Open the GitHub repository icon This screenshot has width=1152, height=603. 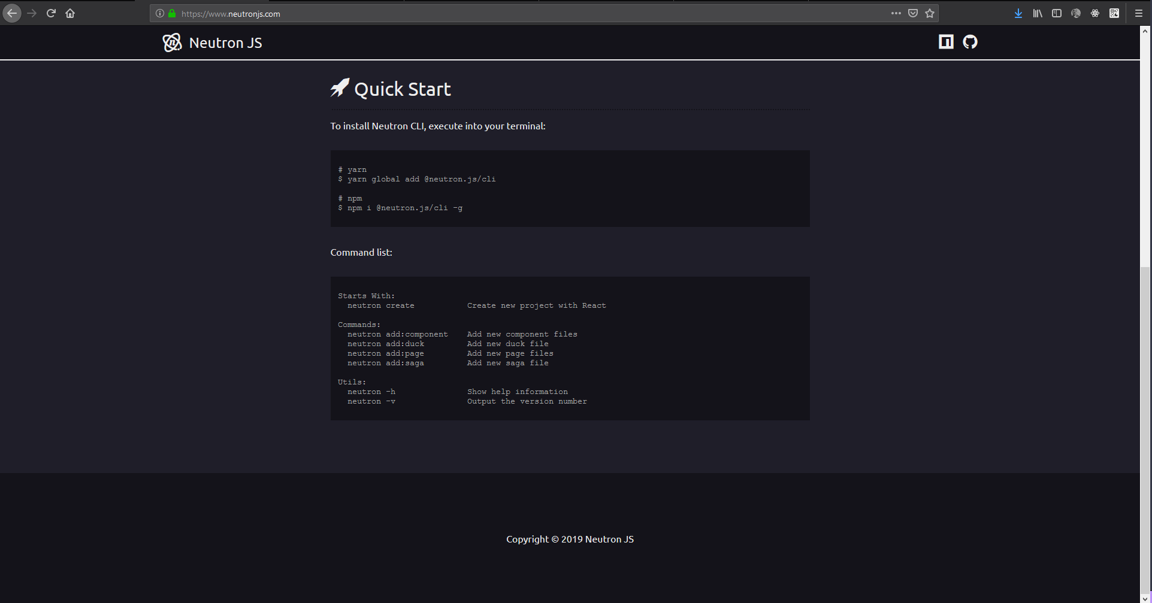(x=969, y=42)
